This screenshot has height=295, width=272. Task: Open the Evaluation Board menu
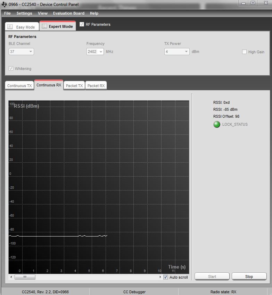point(69,13)
